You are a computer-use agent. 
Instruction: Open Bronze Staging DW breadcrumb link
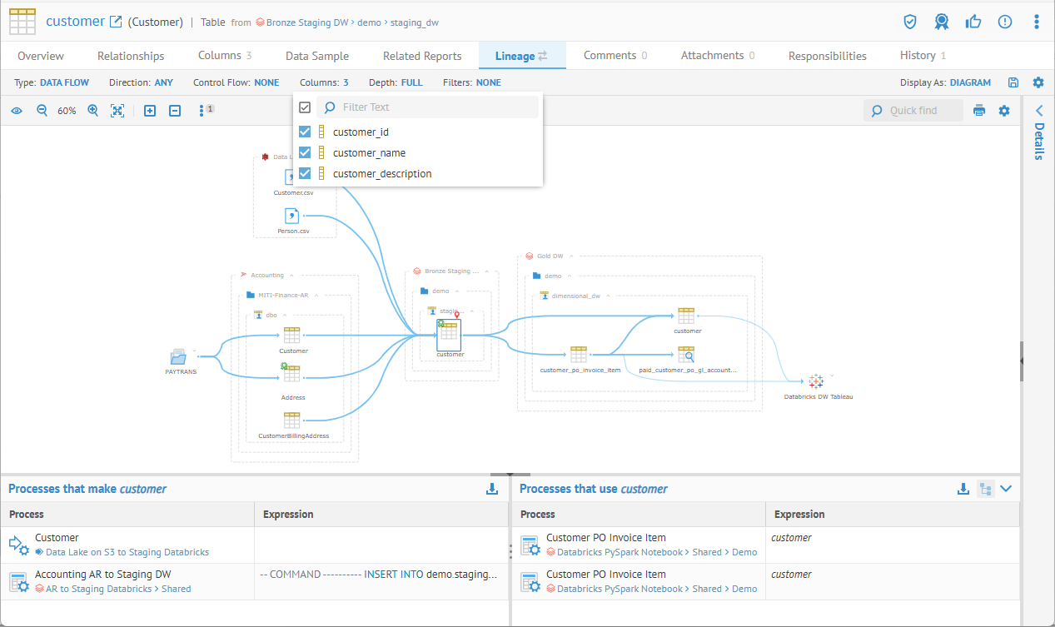pyautogui.click(x=306, y=22)
